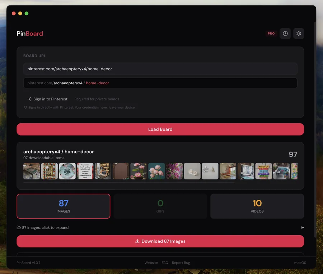Screen dimensions: 323x274
Task: Open the Report Bug footer link
Action: 181,263
